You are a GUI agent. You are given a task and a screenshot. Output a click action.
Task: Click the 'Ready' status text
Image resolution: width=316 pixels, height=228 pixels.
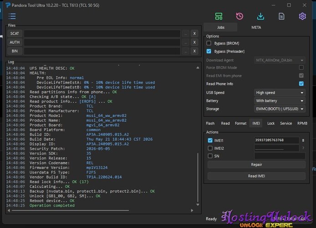pyautogui.click(x=211, y=219)
